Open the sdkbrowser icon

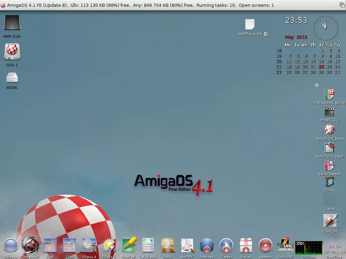click(x=329, y=165)
